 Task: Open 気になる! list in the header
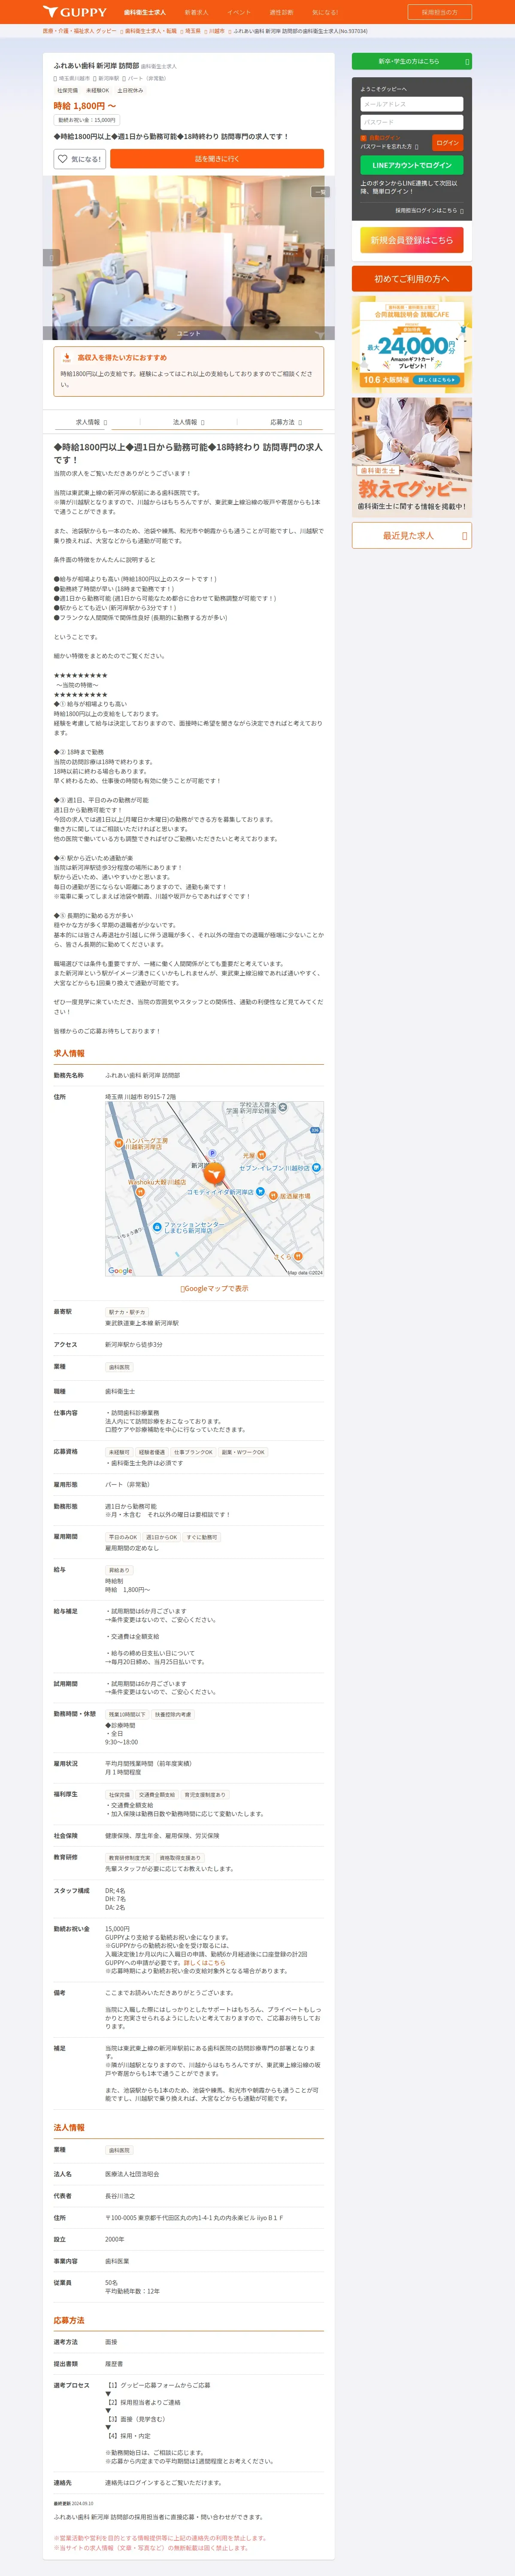click(x=325, y=12)
